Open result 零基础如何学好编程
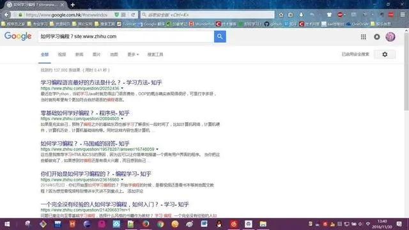Image resolution: width=409 pixels, height=230 pixels. point(85,113)
